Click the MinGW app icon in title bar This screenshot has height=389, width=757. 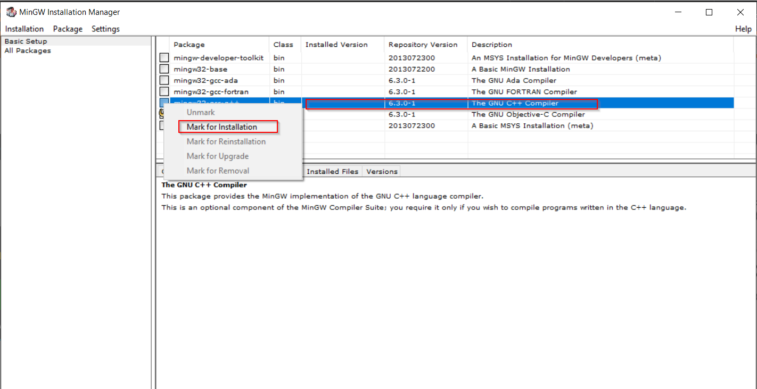click(11, 12)
